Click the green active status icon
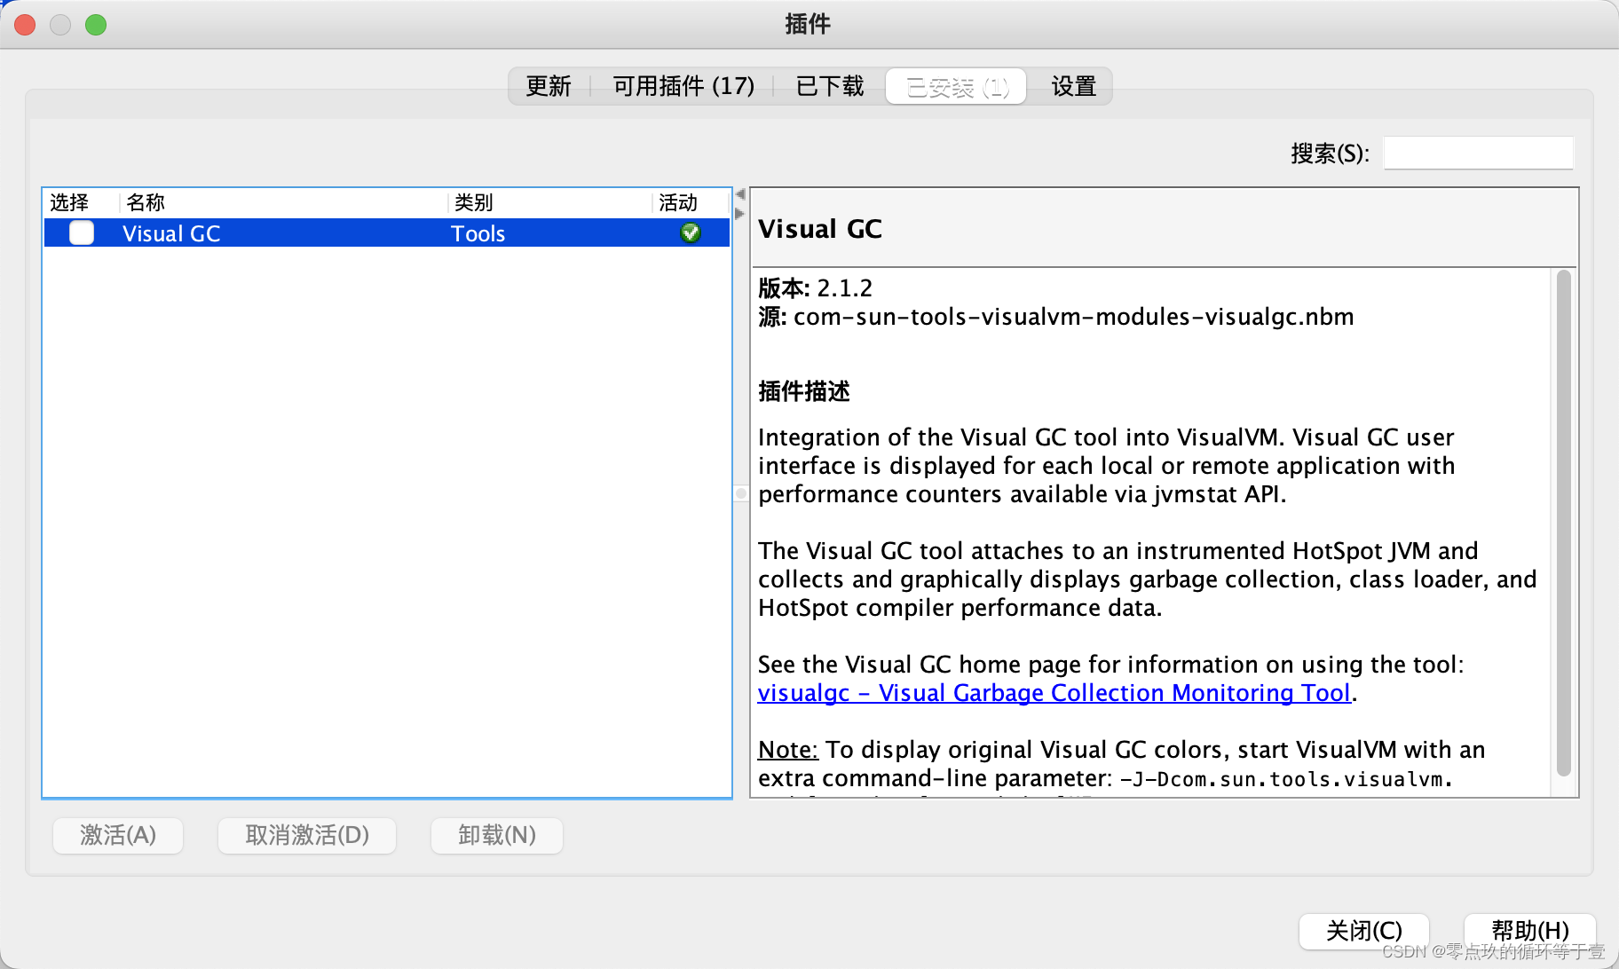1619x969 pixels. [690, 232]
